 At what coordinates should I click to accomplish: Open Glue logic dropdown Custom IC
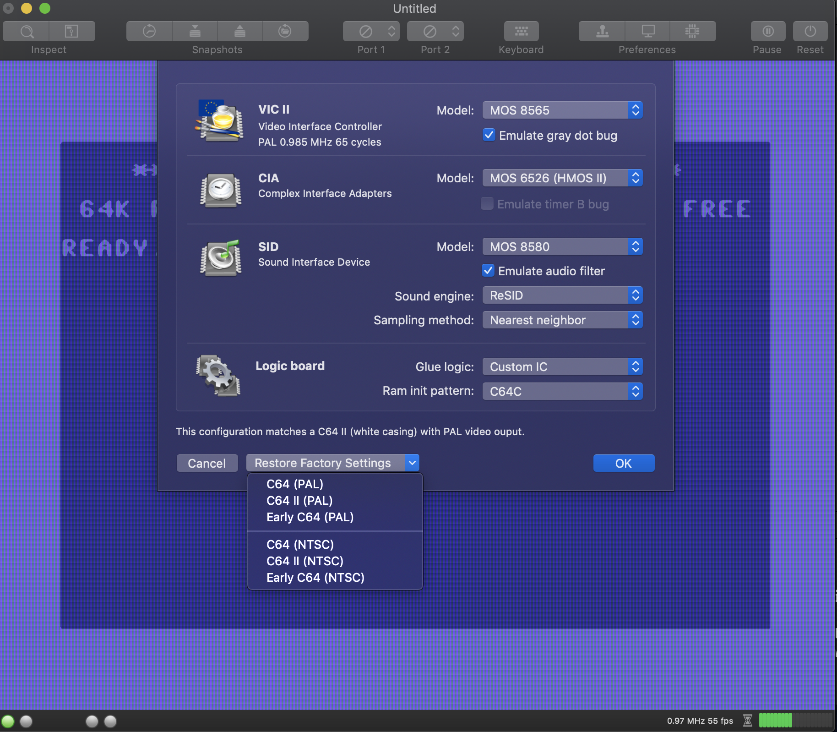(x=562, y=366)
